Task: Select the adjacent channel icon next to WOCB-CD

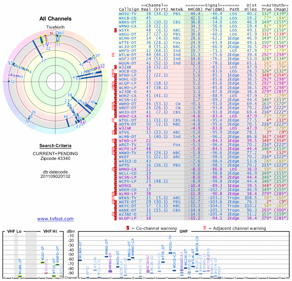Action: (113, 71)
